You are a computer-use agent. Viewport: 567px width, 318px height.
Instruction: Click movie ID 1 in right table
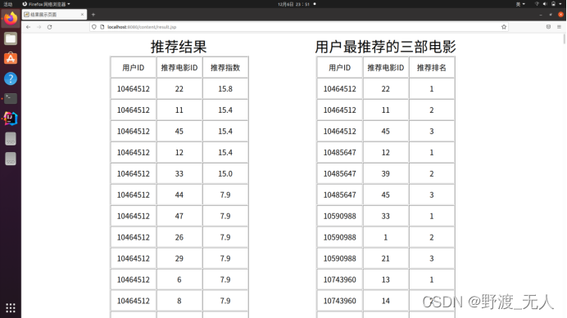pos(385,237)
